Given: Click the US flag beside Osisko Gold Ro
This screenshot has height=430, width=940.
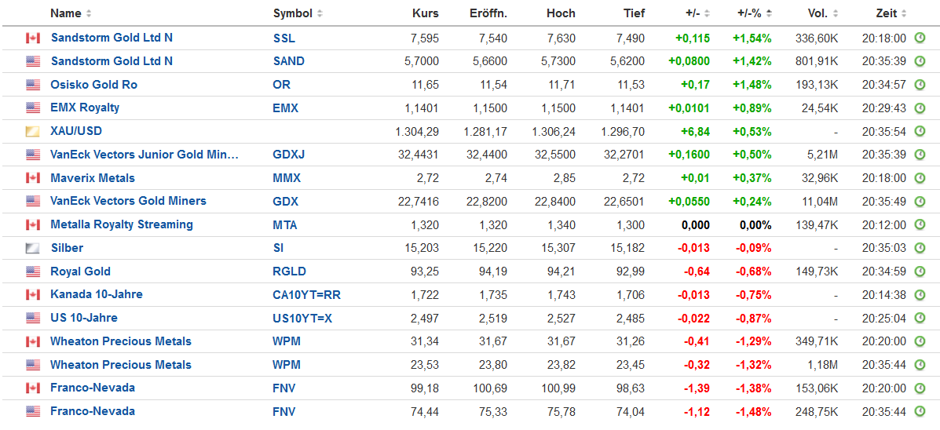Looking at the screenshot, I should 33,85.
